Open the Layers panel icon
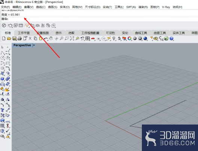This screenshot has width=198, height=151. pos(124,38)
